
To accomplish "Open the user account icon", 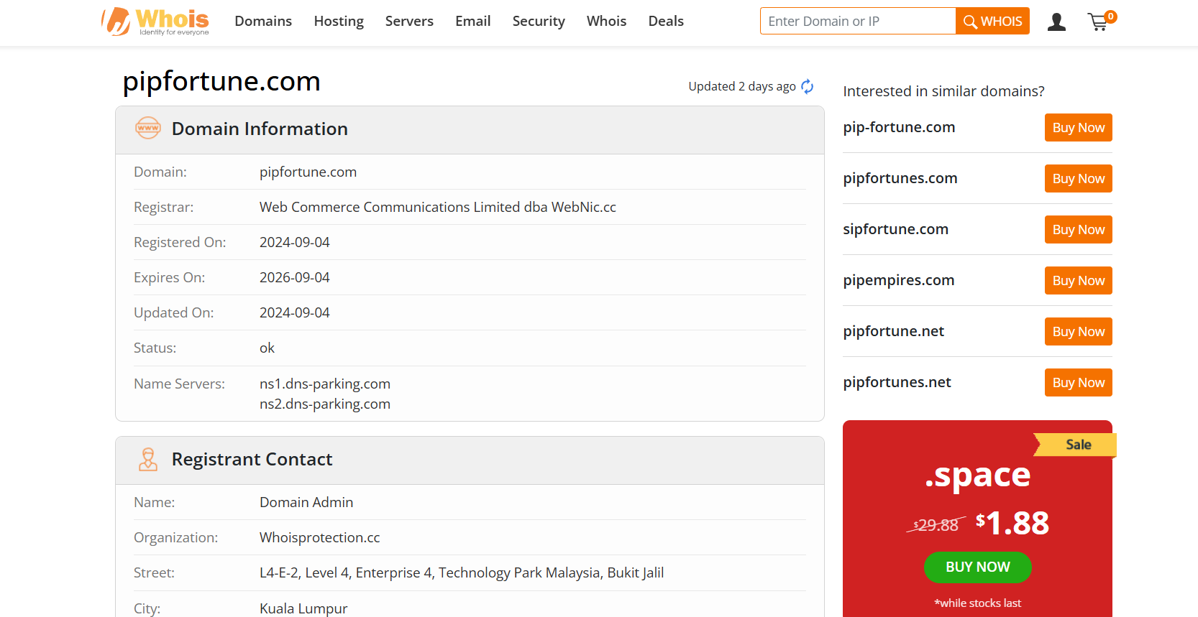I will click(1056, 22).
